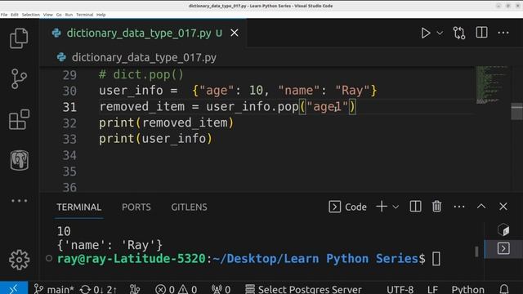Click the terminal command decoration circle
This screenshot has height=294, width=523.
tap(49, 258)
